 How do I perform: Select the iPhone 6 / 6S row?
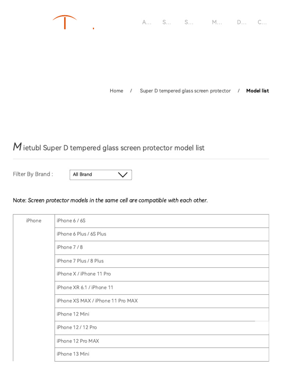click(x=71, y=221)
